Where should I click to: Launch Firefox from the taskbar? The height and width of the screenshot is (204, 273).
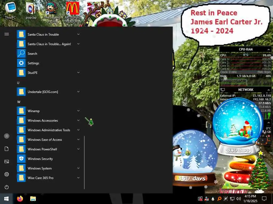(20, 199)
